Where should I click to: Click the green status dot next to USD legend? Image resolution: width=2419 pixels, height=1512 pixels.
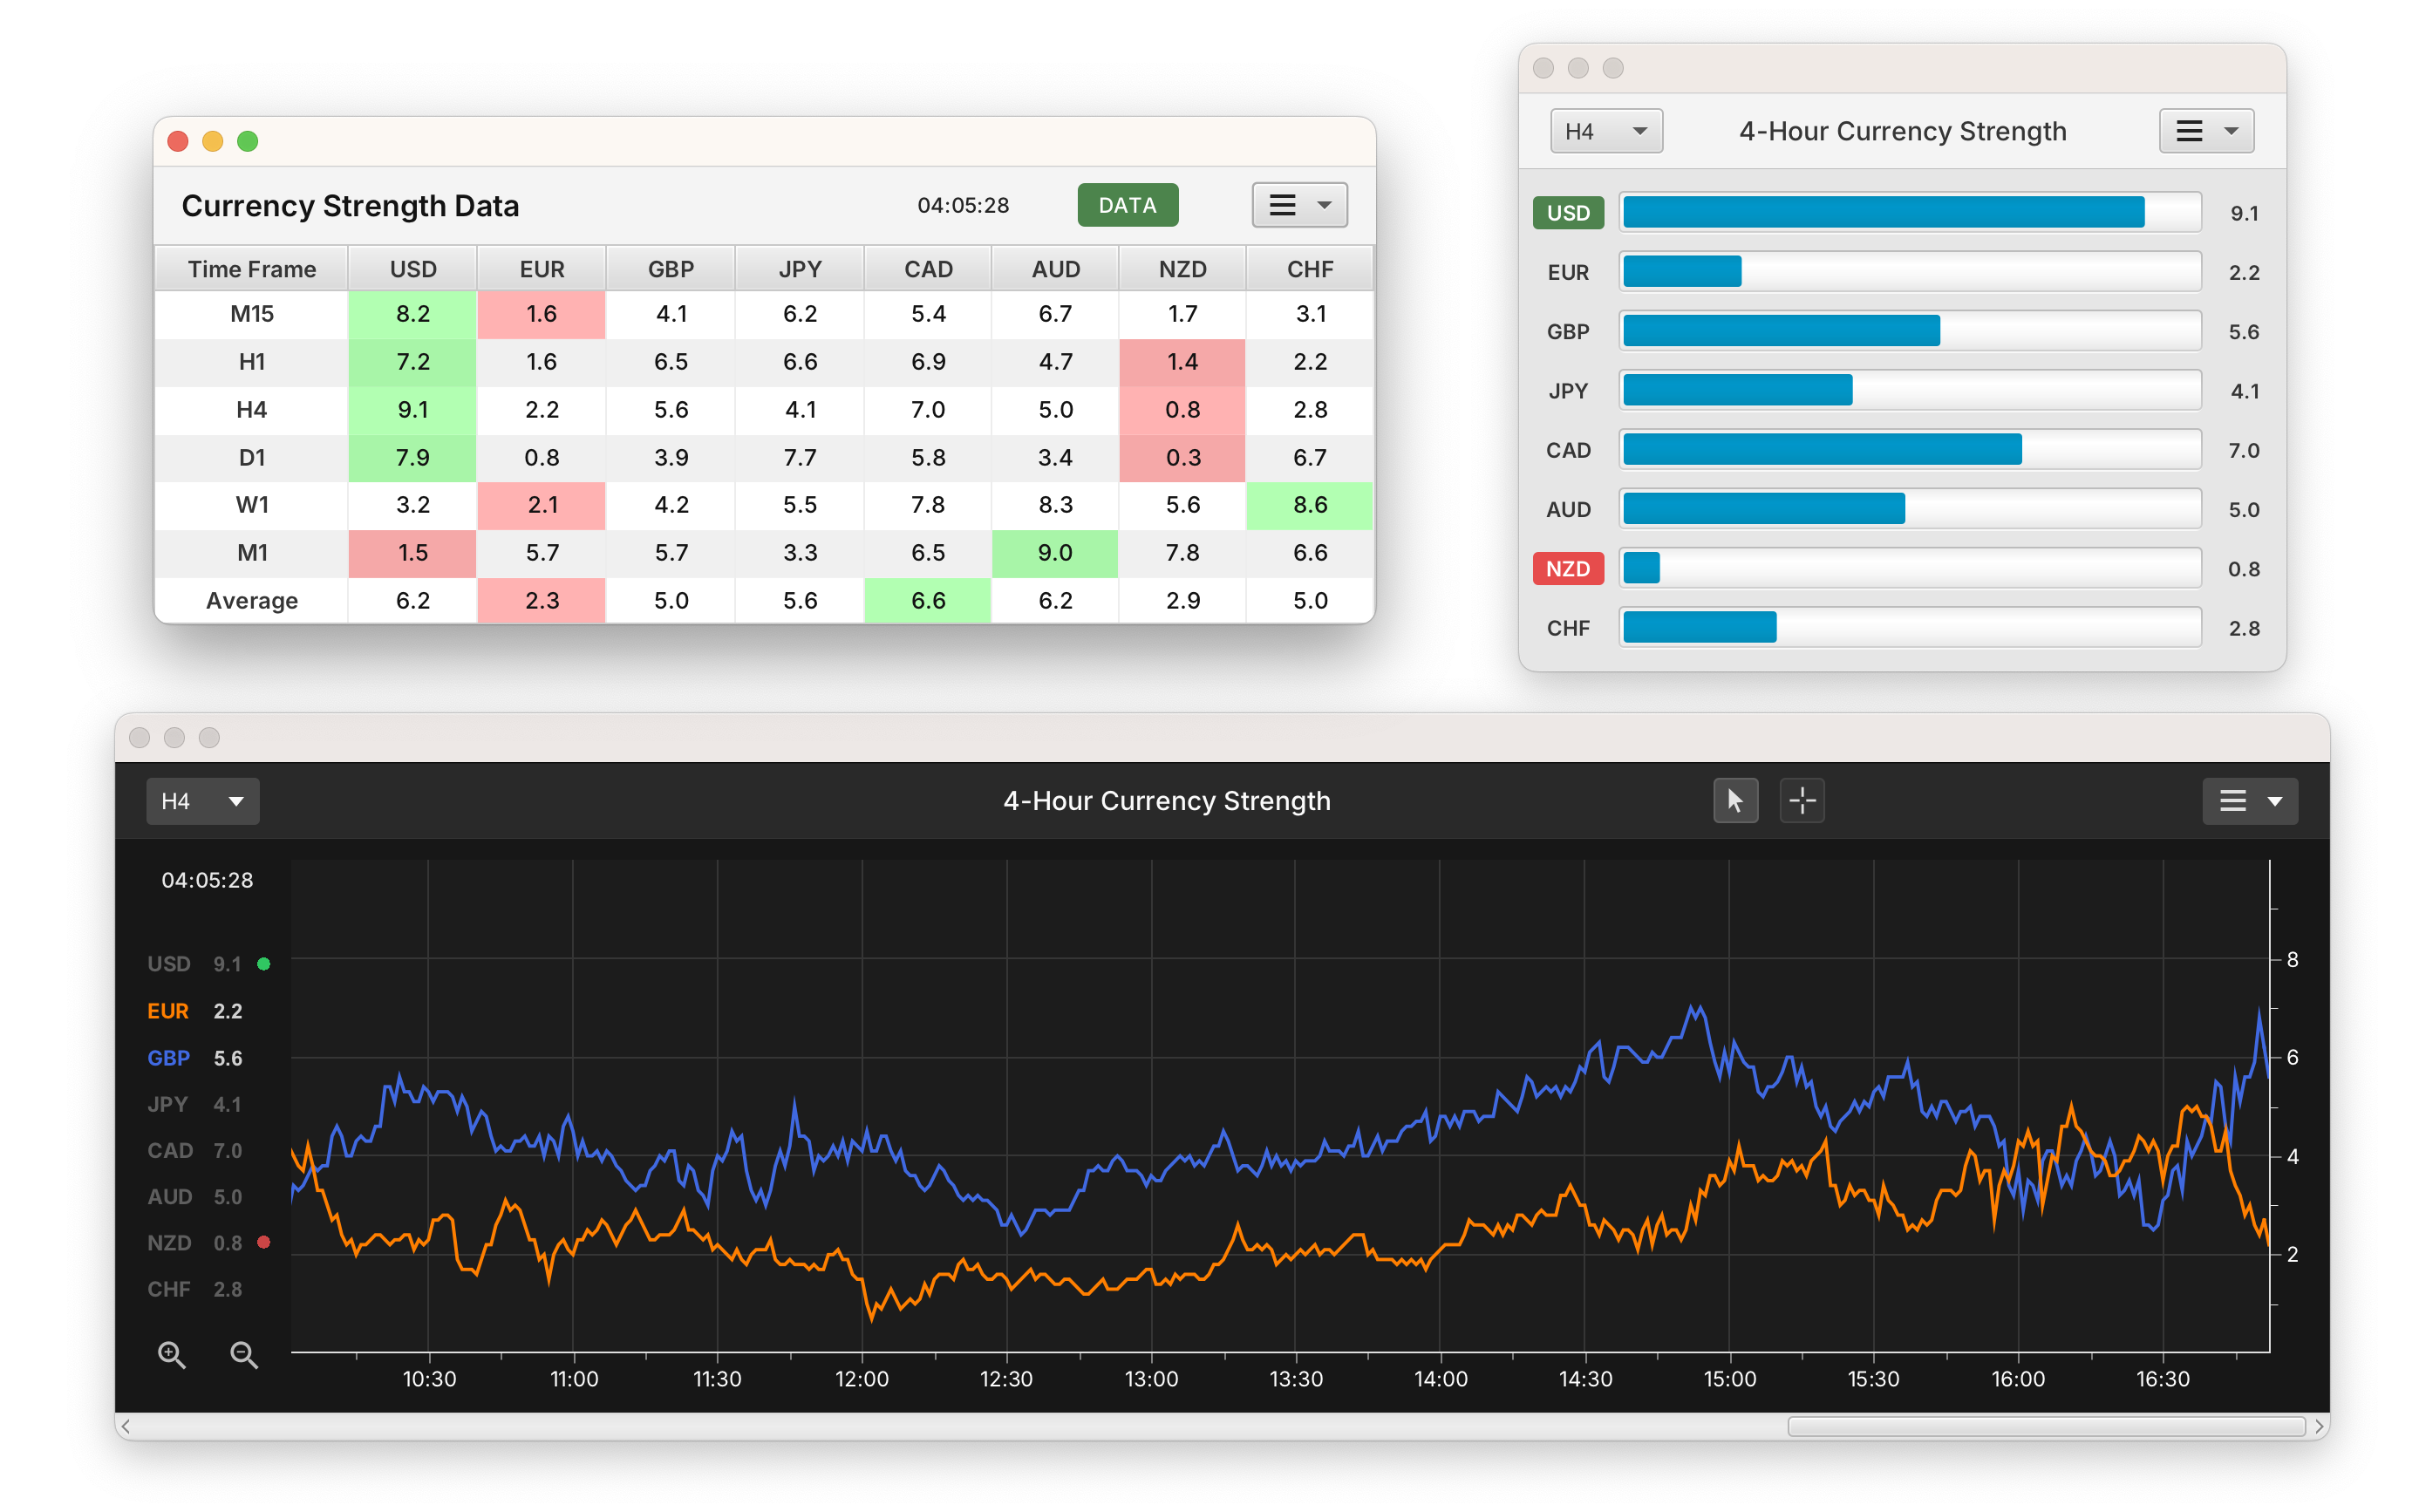[x=264, y=963]
